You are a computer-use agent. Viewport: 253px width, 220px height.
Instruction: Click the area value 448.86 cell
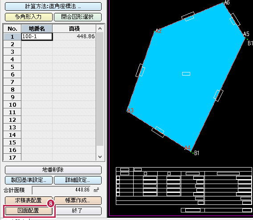click(x=74, y=36)
